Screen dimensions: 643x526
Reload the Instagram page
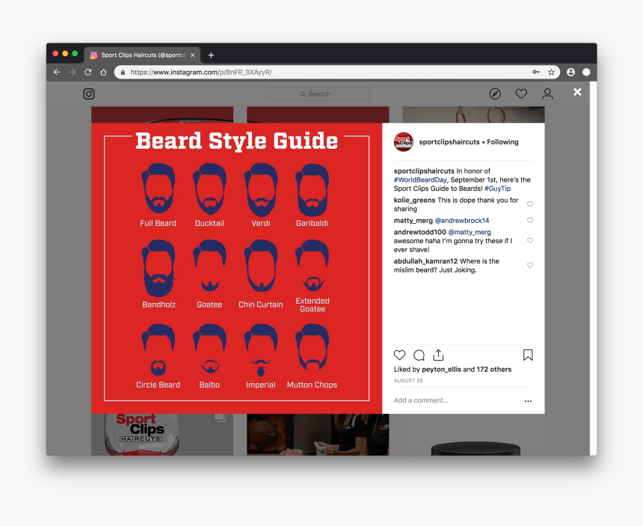tap(87, 73)
